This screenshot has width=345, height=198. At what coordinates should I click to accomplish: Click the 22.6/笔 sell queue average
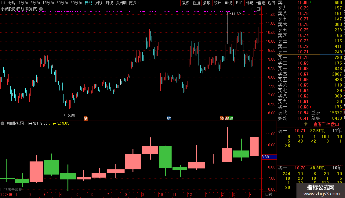pos(317,131)
